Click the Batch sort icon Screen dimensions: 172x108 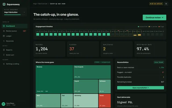(4, 55)
